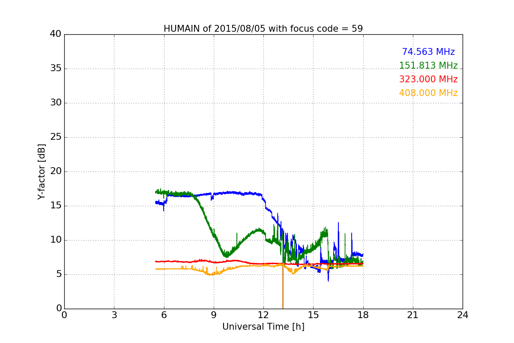Click x-axis tick label 9
514x343 pixels.
click(214, 315)
